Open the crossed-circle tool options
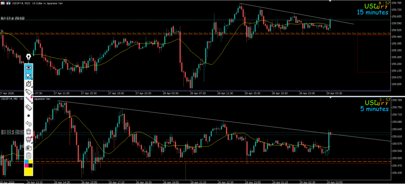This screenshot has width=405, height=184. click(28, 84)
